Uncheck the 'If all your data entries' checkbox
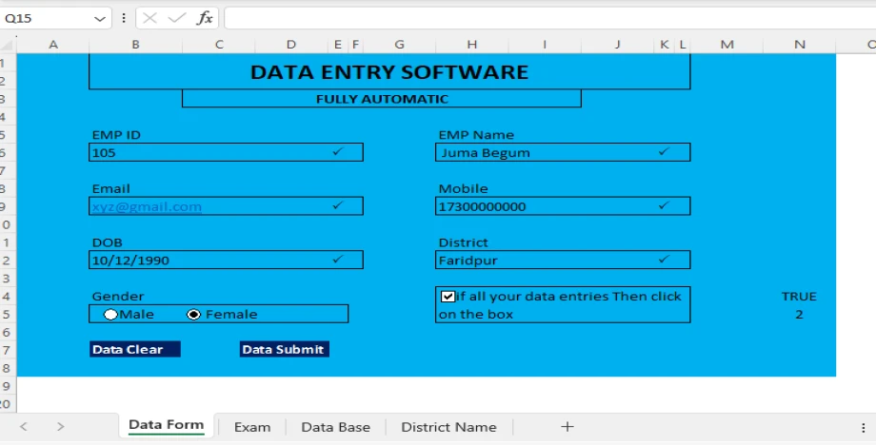876x445 pixels. pyautogui.click(x=448, y=297)
